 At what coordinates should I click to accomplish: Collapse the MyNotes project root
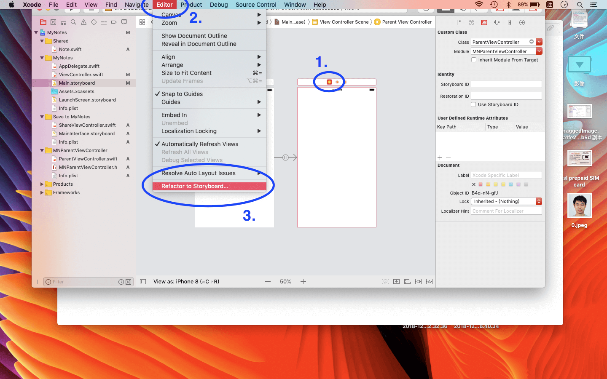click(36, 32)
